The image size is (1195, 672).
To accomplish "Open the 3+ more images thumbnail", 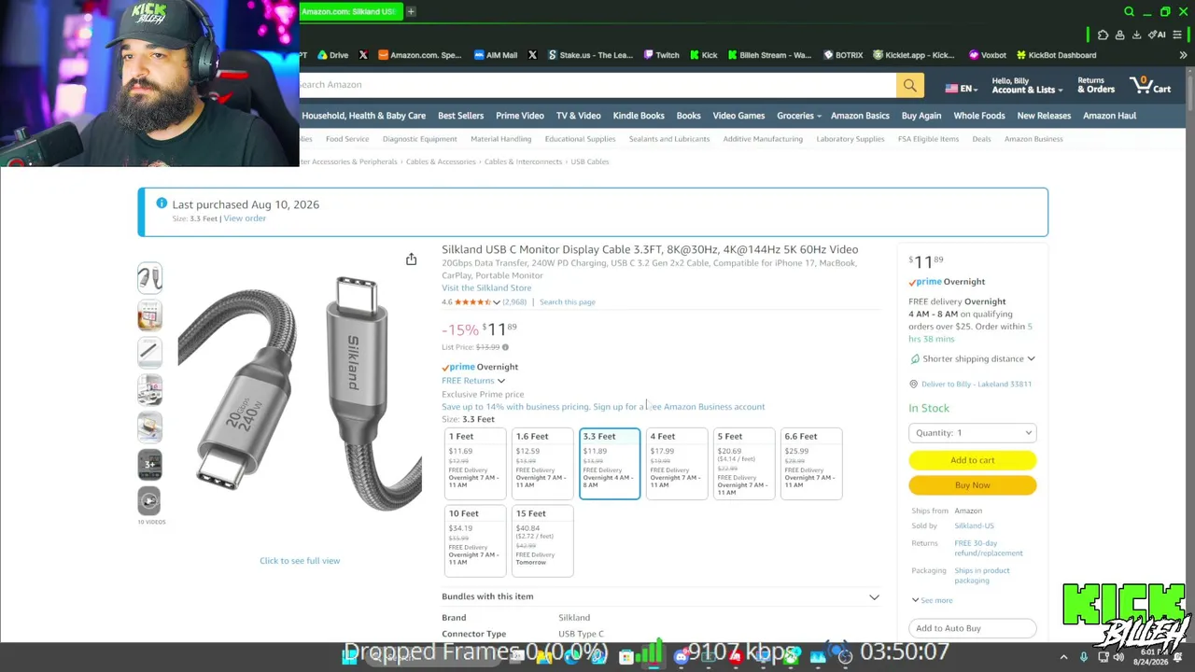I will (149, 464).
